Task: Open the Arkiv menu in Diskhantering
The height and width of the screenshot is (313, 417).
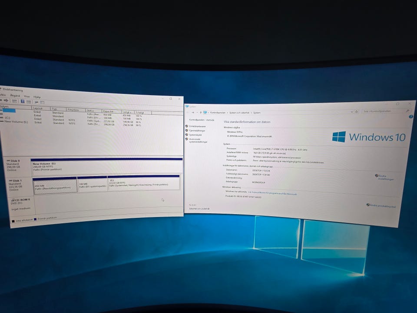Action: tap(3, 95)
